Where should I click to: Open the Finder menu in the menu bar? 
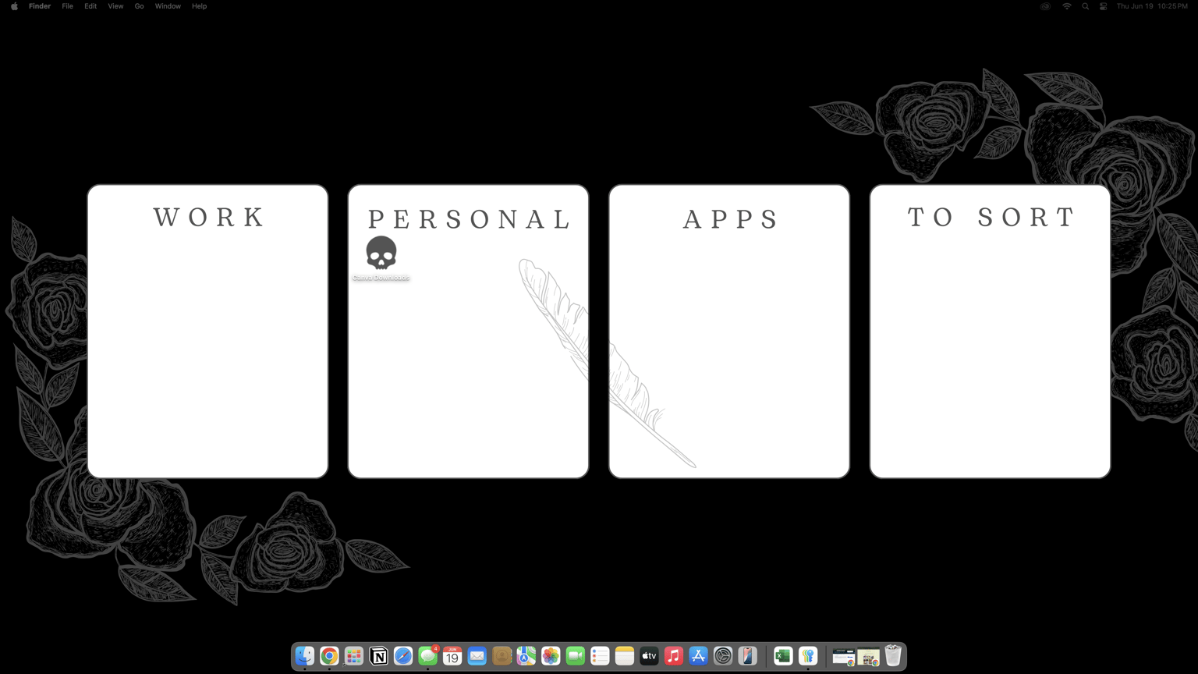pyautogui.click(x=40, y=6)
